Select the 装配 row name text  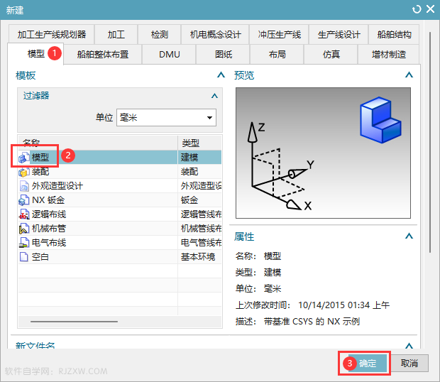coord(40,172)
